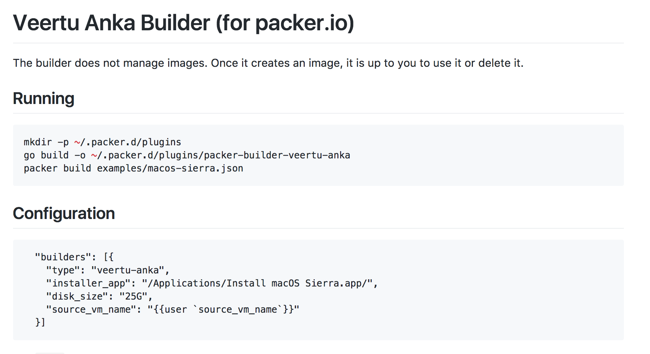Click the packer build examples command line
The height and width of the screenshot is (354, 650).
(x=133, y=168)
